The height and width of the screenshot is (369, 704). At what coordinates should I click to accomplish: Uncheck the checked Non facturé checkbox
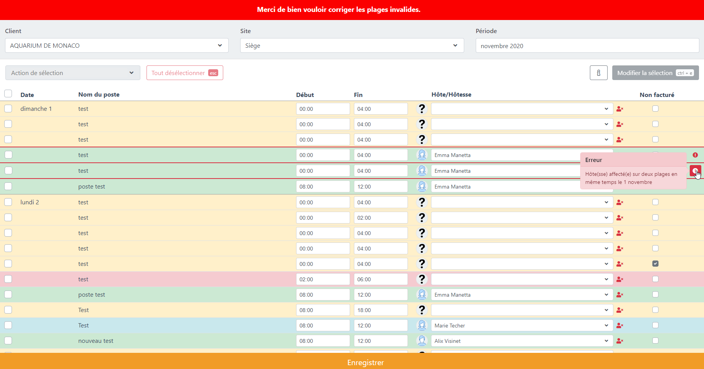pyautogui.click(x=655, y=264)
